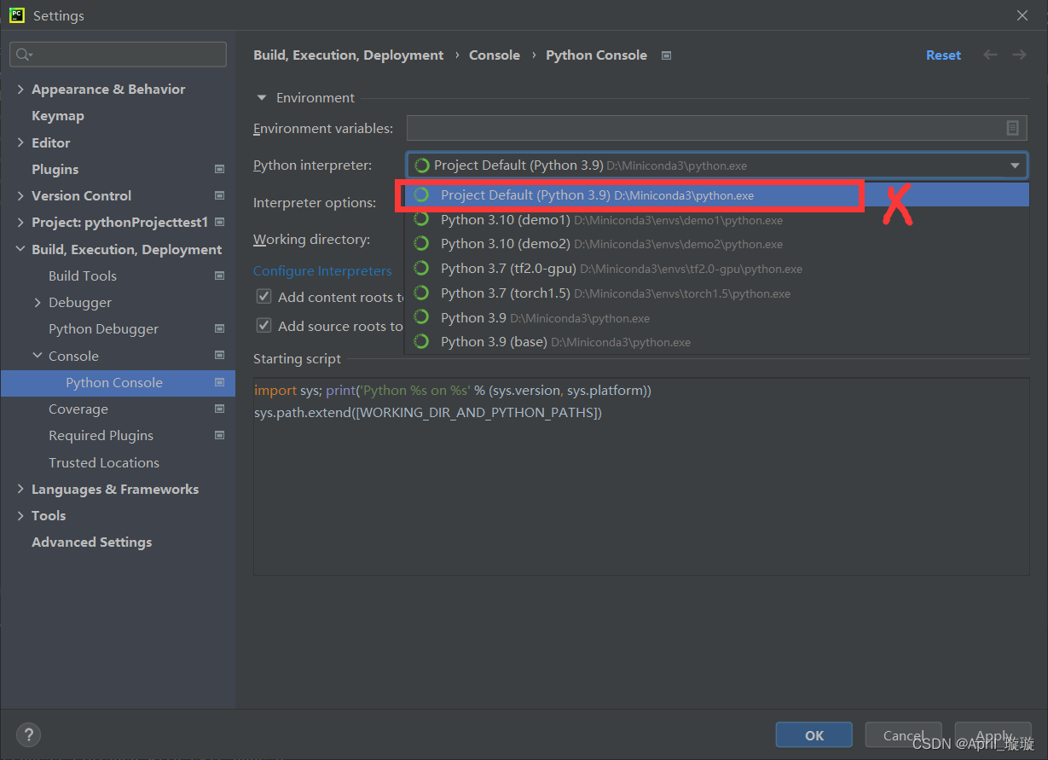Open Required Plugins settings
This screenshot has height=760, width=1048.
coord(101,436)
